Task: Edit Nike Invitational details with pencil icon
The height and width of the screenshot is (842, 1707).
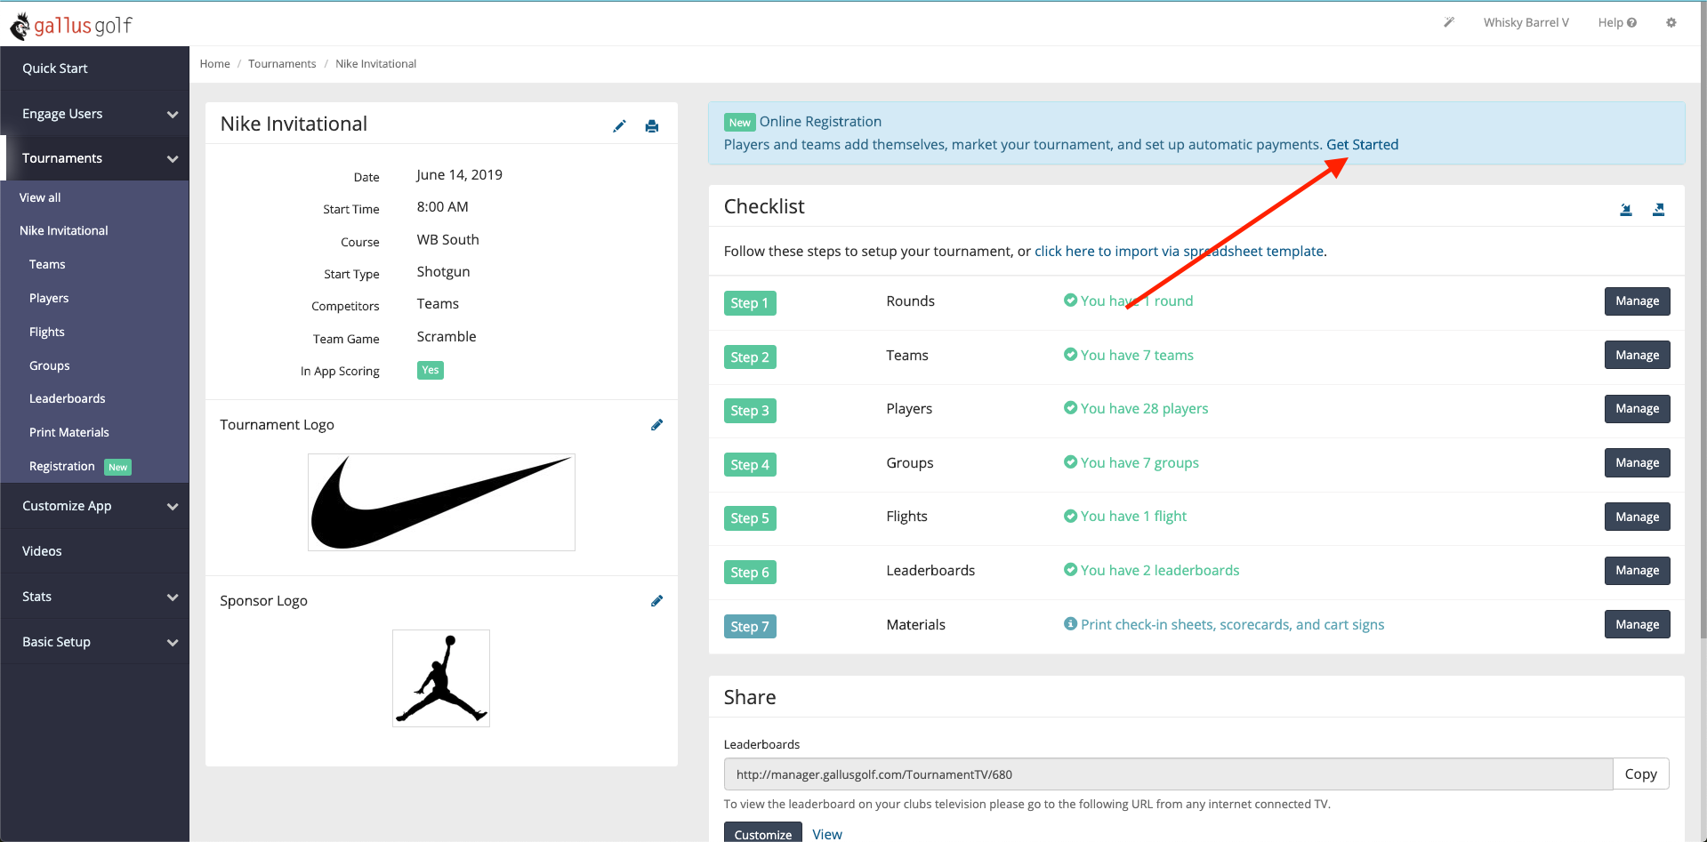Action: tap(619, 126)
